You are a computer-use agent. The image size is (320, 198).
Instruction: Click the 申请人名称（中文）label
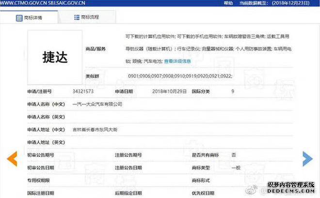point(46,104)
